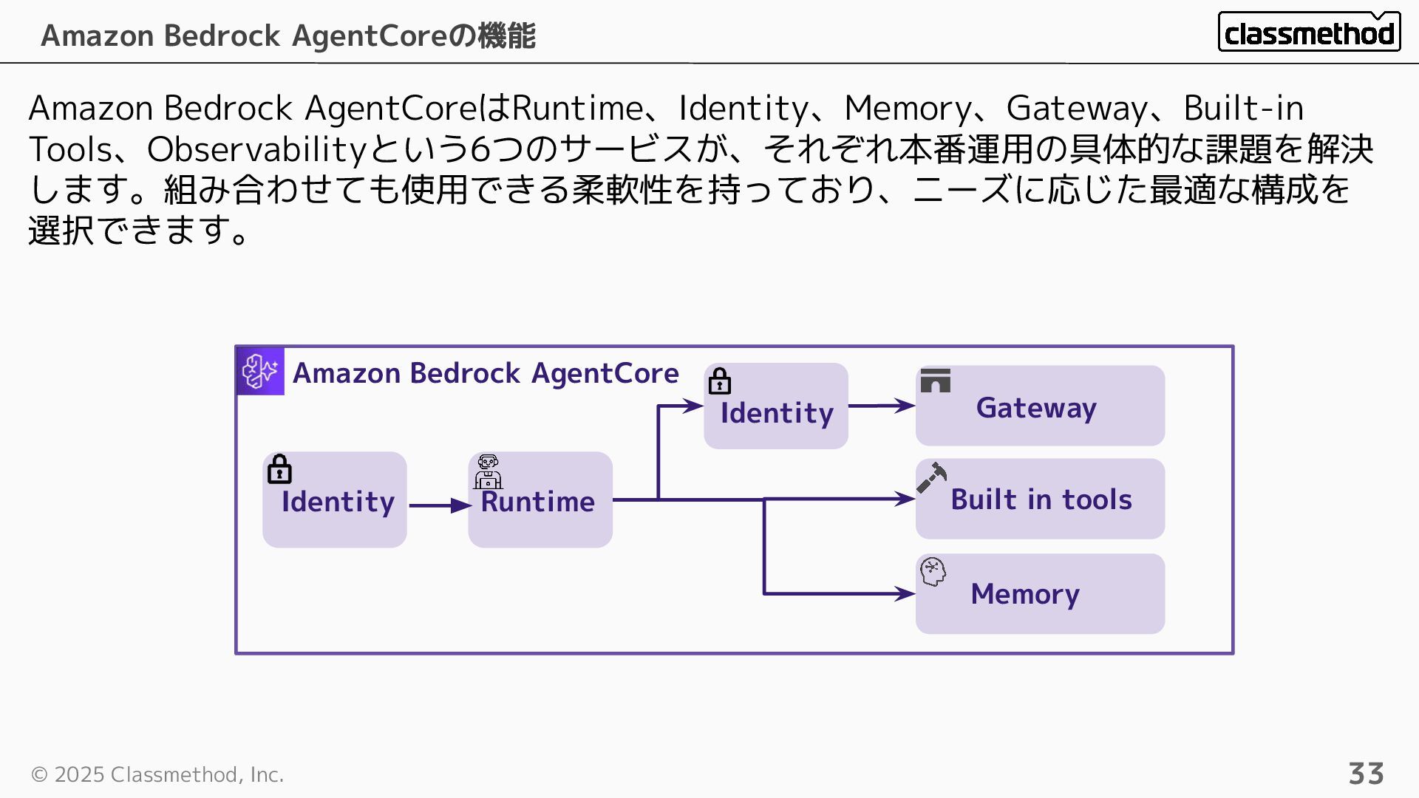The width and height of the screenshot is (1419, 798).
Task: Click the 'Amazon Bedrock AgentCore' diagram heading
Action: coord(486,373)
